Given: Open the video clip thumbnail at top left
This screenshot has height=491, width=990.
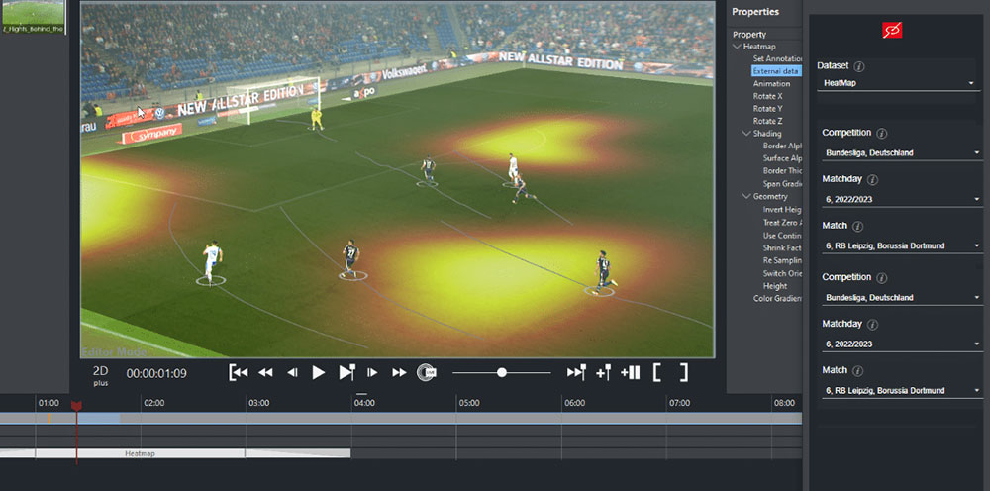Looking at the screenshot, I should (33, 17).
